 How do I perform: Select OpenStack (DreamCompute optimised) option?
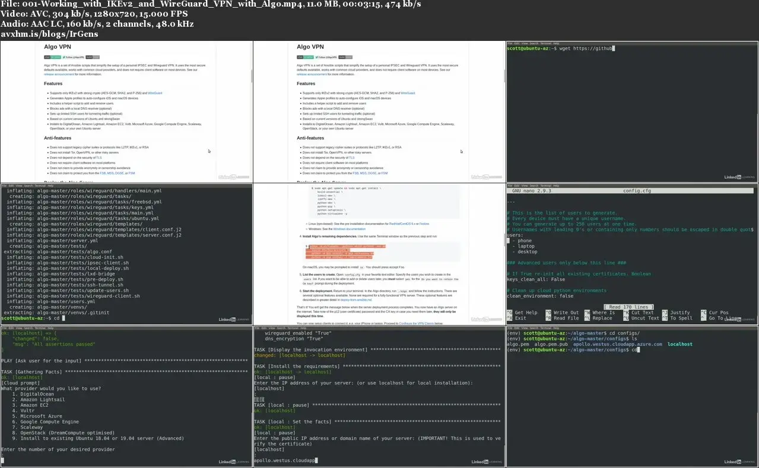[x=63, y=433]
